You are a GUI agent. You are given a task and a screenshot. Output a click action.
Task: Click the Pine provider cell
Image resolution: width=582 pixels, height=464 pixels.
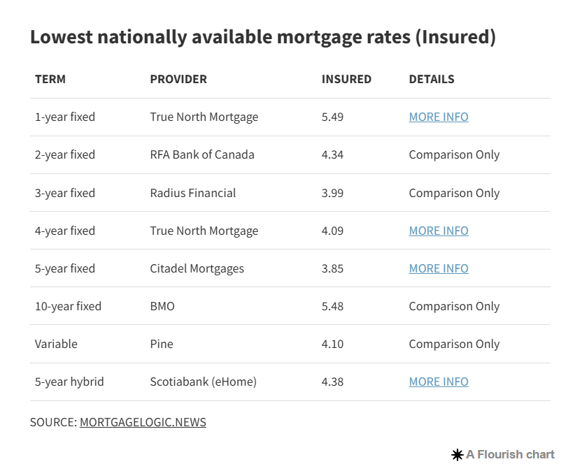click(x=162, y=345)
